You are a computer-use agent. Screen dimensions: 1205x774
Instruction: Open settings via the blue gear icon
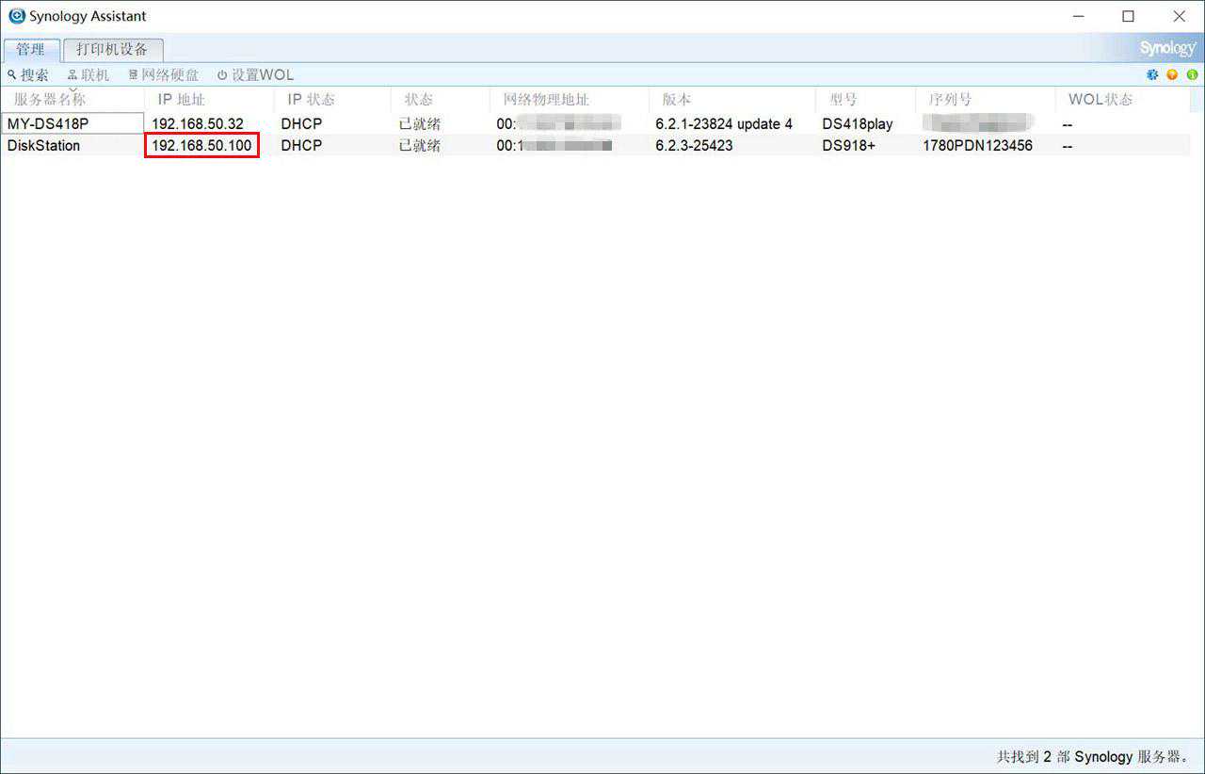1152,75
